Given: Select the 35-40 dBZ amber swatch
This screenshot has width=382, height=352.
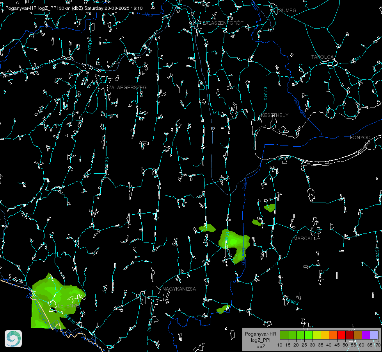Looking at the screenshot, I should [325, 335].
